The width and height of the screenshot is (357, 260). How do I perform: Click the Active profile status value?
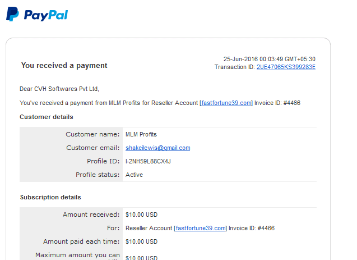click(x=134, y=175)
